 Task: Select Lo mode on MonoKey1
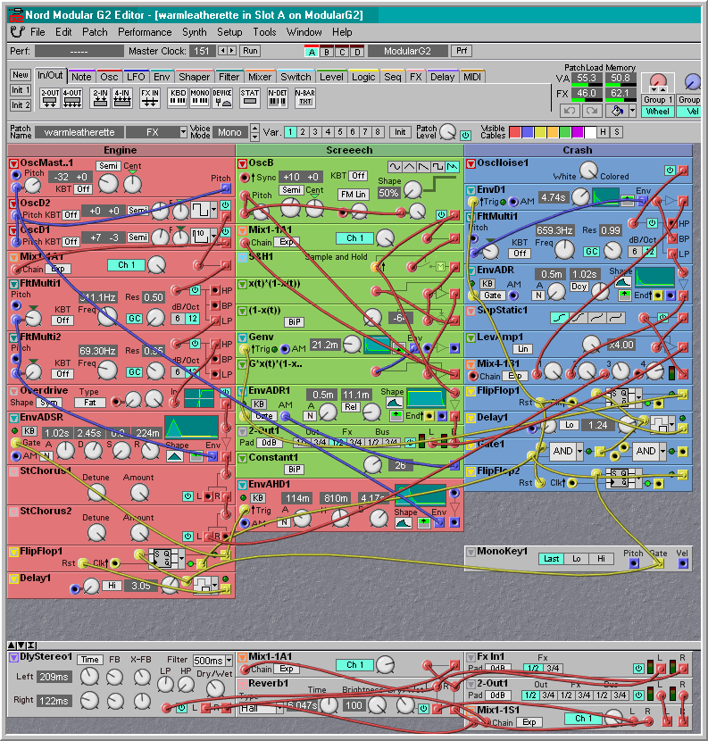pyautogui.click(x=576, y=559)
